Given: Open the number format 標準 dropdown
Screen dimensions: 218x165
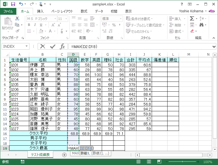Looking at the screenshot, I should point(121,19).
